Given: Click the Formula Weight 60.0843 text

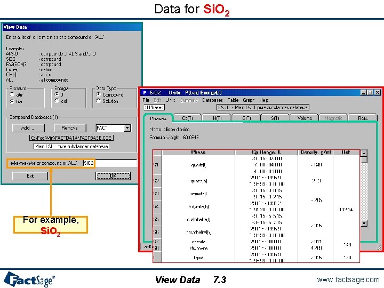Looking at the screenshot, I should 174,138.
